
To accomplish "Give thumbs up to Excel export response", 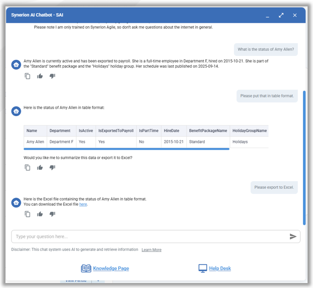I will 40,214.
